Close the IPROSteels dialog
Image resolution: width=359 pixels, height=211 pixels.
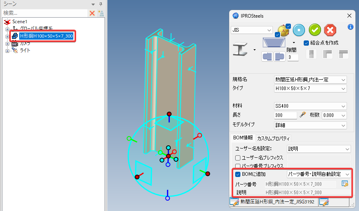349,16
